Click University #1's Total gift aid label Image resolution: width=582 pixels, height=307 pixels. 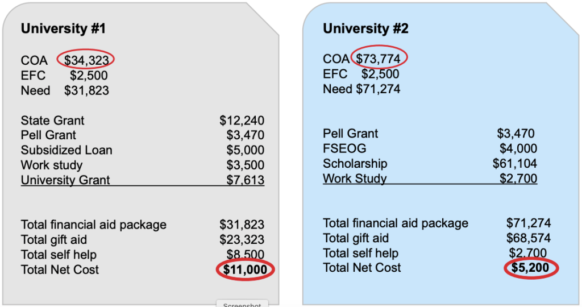pyautogui.click(x=54, y=240)
